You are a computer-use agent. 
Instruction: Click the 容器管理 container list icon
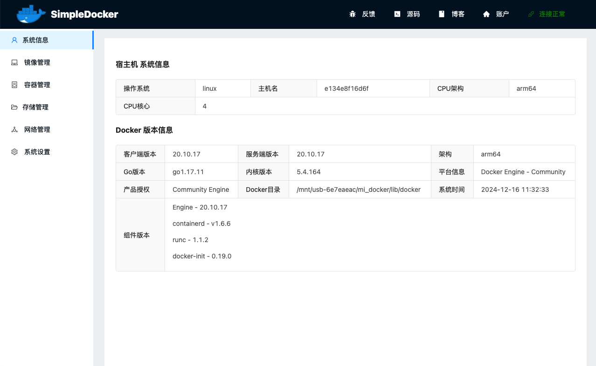coord(14,85)
